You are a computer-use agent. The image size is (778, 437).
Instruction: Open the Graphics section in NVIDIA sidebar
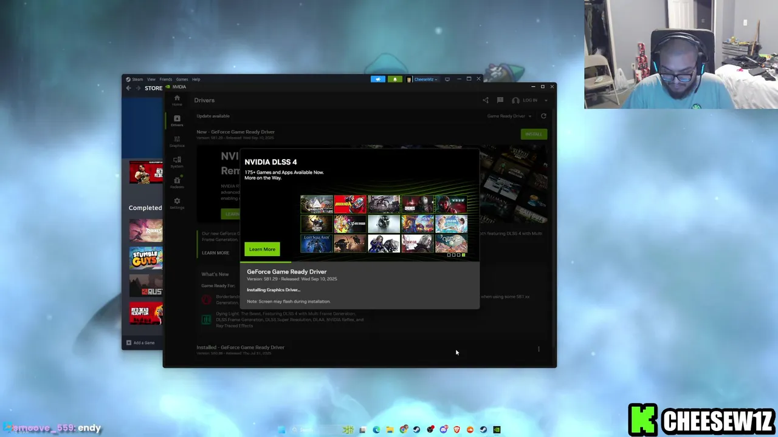[x=177, y=141]
